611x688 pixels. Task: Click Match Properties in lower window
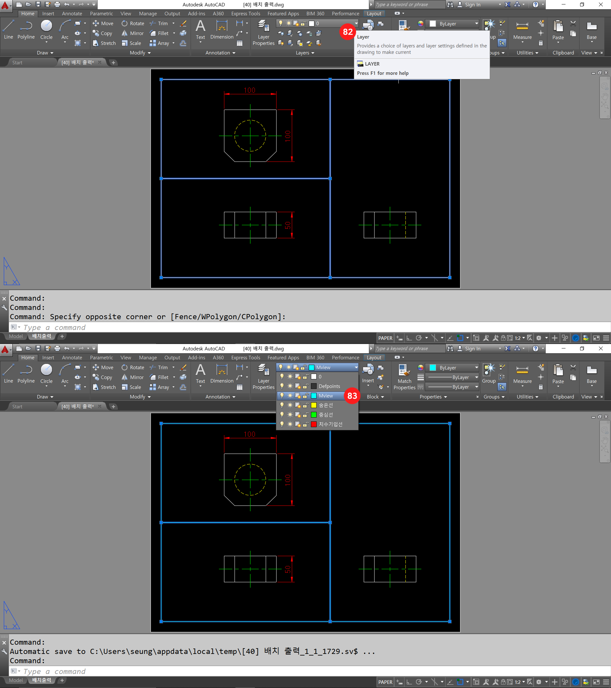404,377
